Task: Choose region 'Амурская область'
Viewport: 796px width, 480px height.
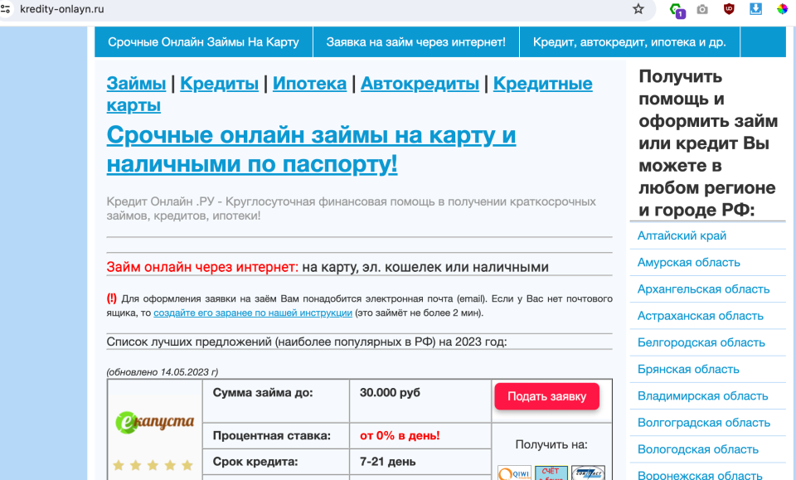Action: (689, 262)
